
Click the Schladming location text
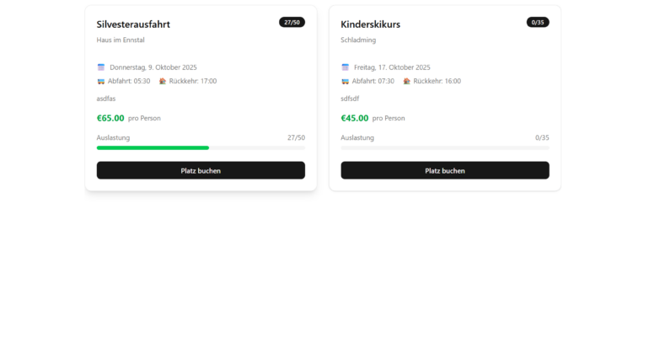358,40
